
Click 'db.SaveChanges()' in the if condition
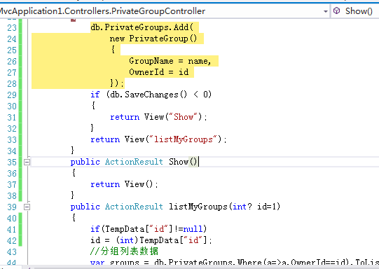coord(149,95)
